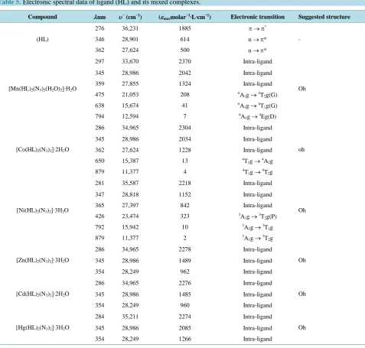
Task: Select the (HL) compound cell
Action: click(x=42, y=39)
